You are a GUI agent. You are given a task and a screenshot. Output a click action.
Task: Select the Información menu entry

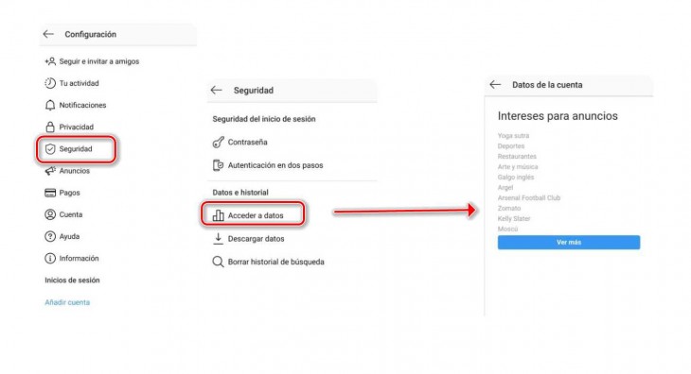point(72,259)
